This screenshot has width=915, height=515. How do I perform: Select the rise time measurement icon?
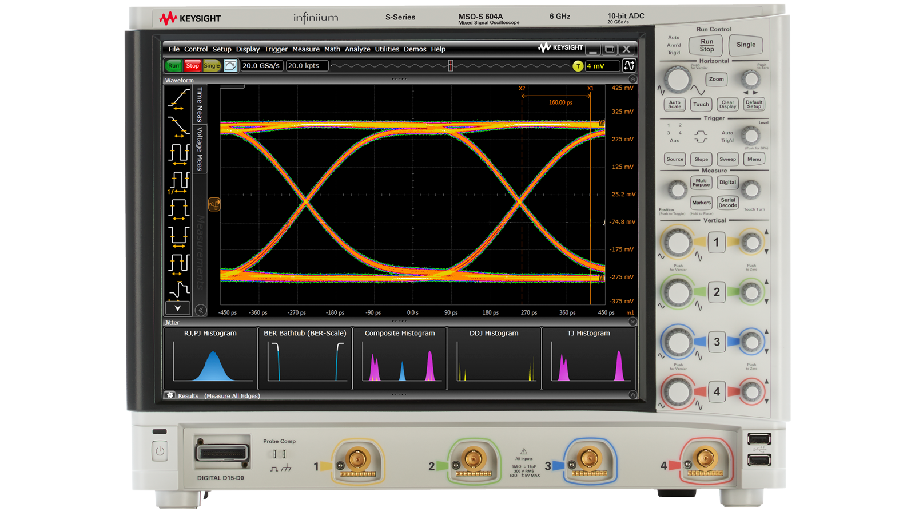click(177, 101)
